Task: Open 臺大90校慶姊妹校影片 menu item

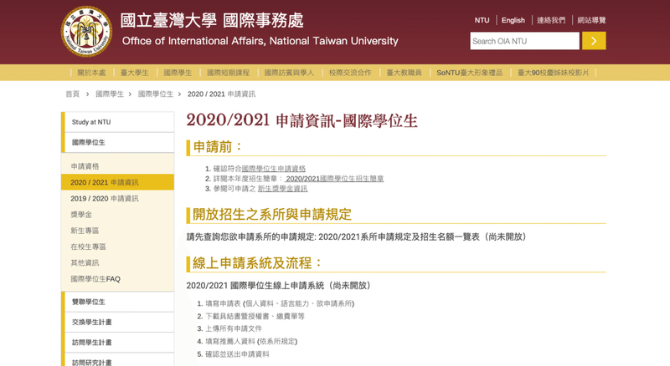Action: [x=553, y=73]
